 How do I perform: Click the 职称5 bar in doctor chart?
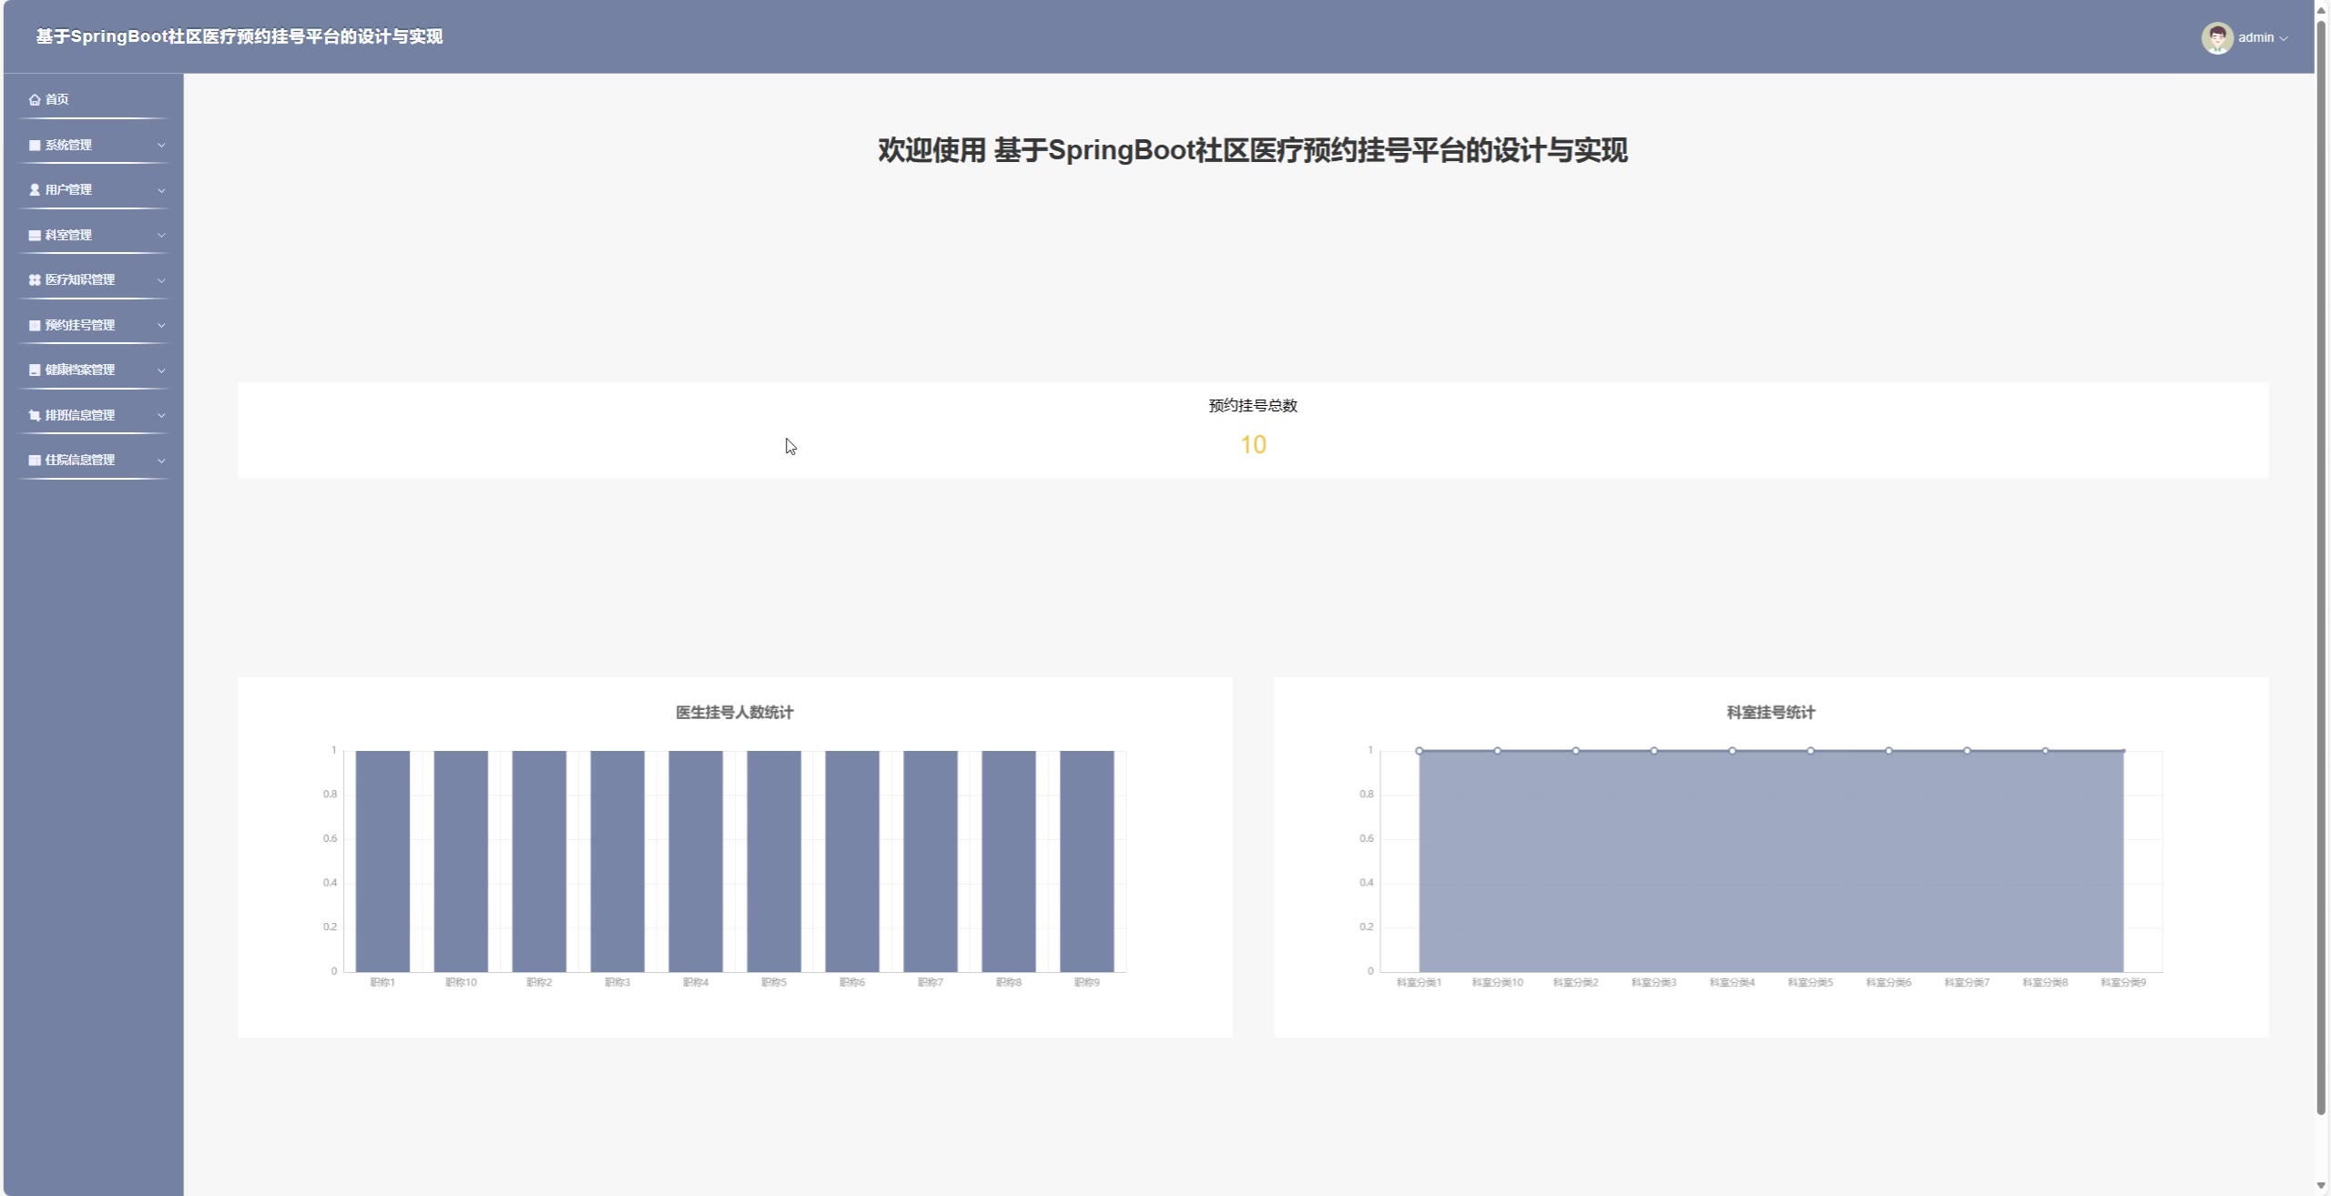tap(773, 860)
